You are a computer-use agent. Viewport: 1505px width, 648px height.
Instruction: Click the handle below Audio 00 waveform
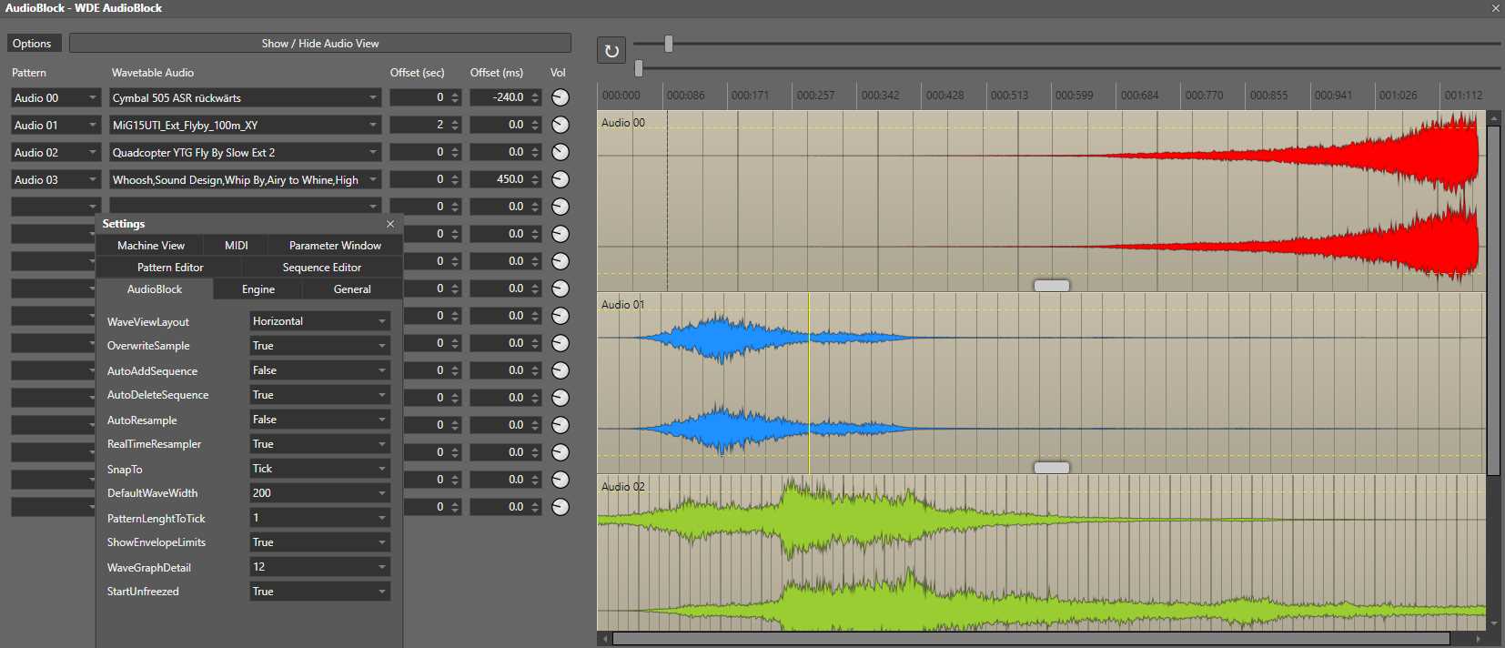1051,286
